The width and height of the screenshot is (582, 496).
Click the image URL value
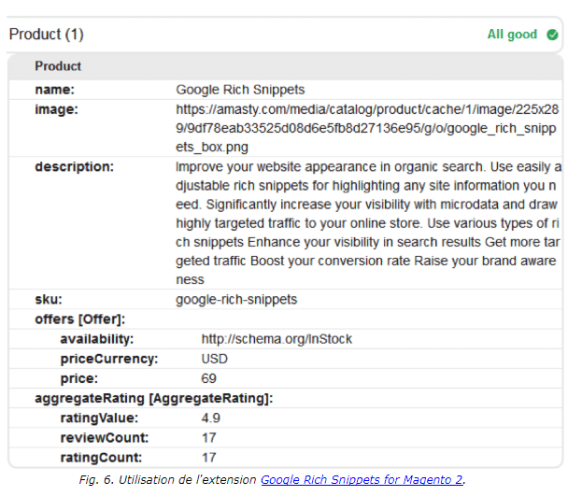(367, 128)
